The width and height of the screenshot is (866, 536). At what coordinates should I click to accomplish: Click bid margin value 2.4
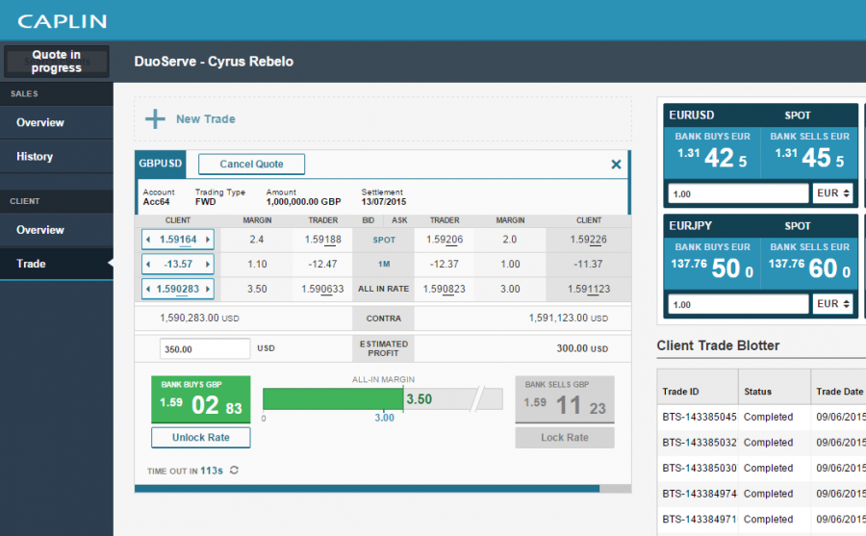pos(256,240)
